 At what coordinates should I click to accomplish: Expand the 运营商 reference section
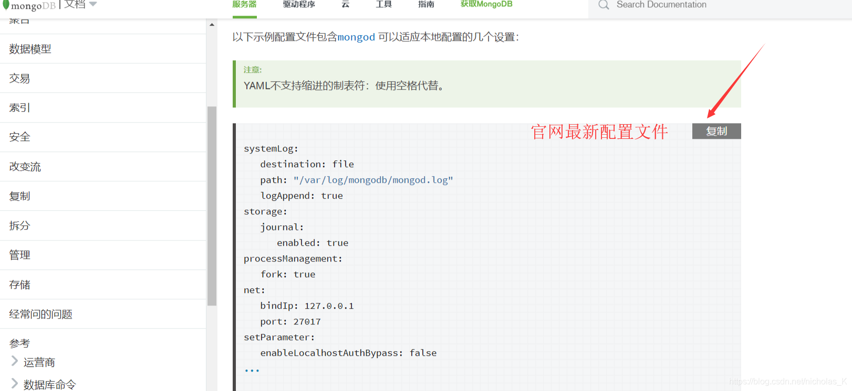coord(14,361)
